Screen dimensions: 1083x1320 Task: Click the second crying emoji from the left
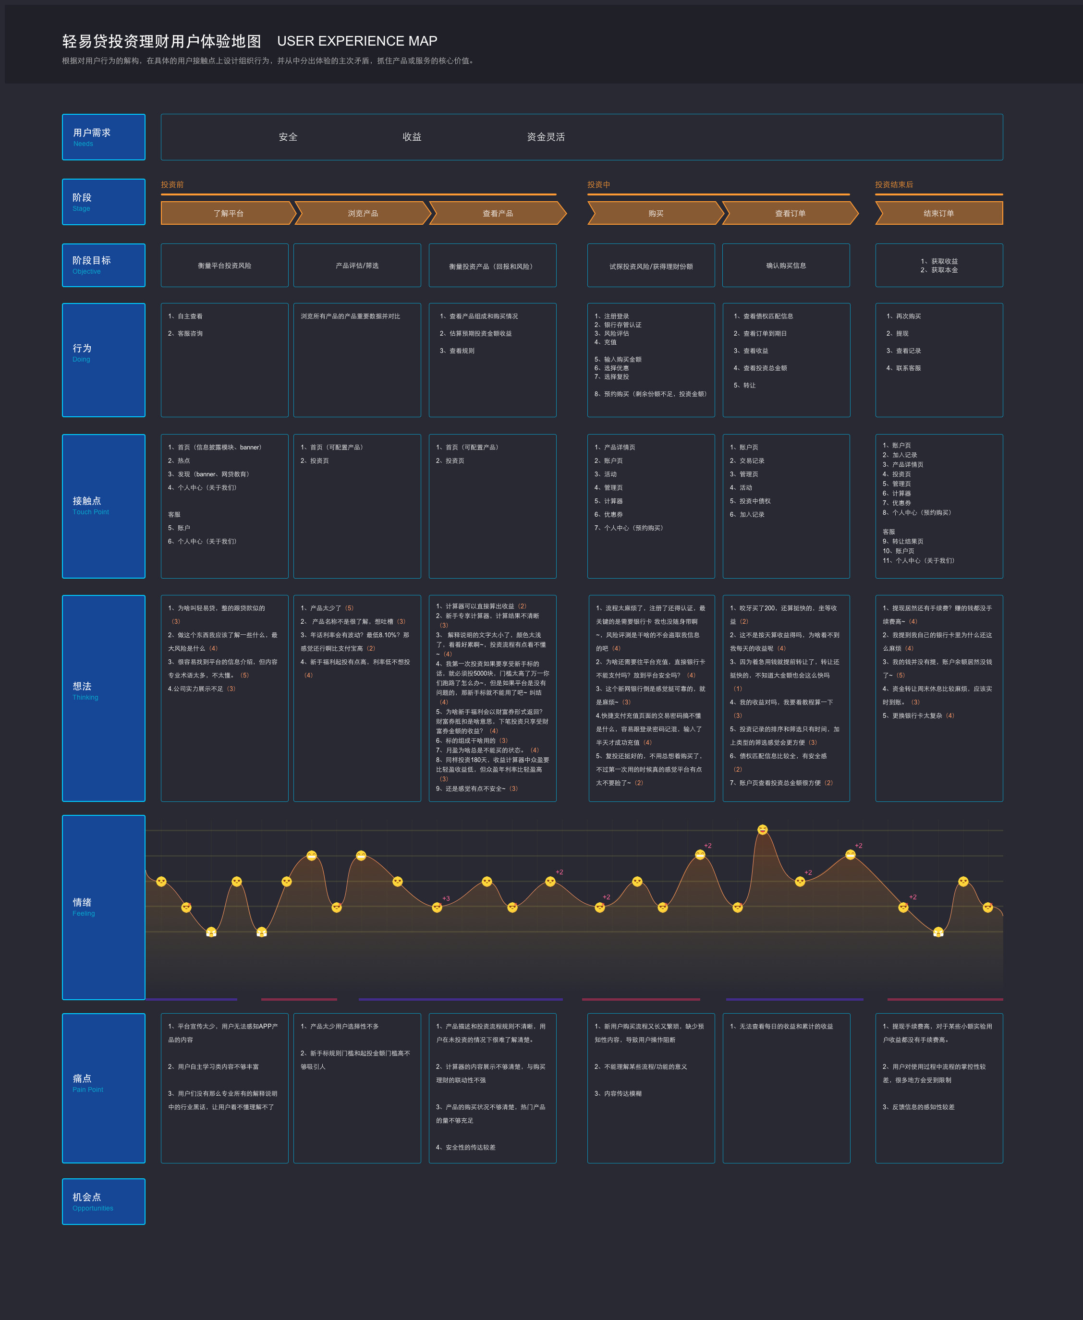click(x=262, y=932)
